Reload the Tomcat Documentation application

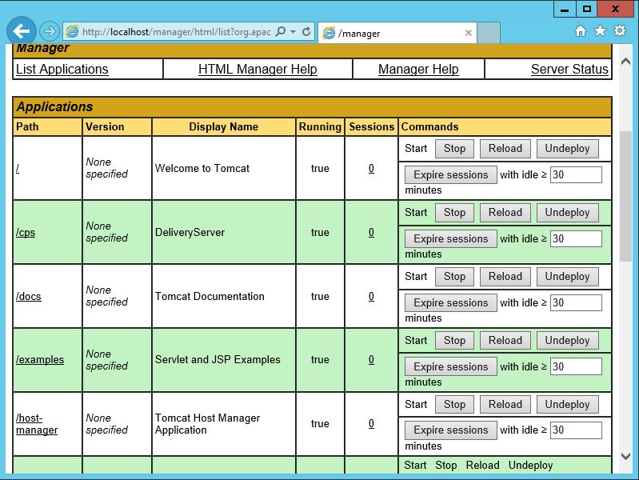pyautogui.click(x=505, y=277)
